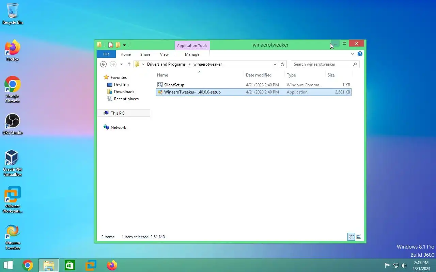Click the Refresh button in the address bar
The image size is (436, 272).
(282, 64)
